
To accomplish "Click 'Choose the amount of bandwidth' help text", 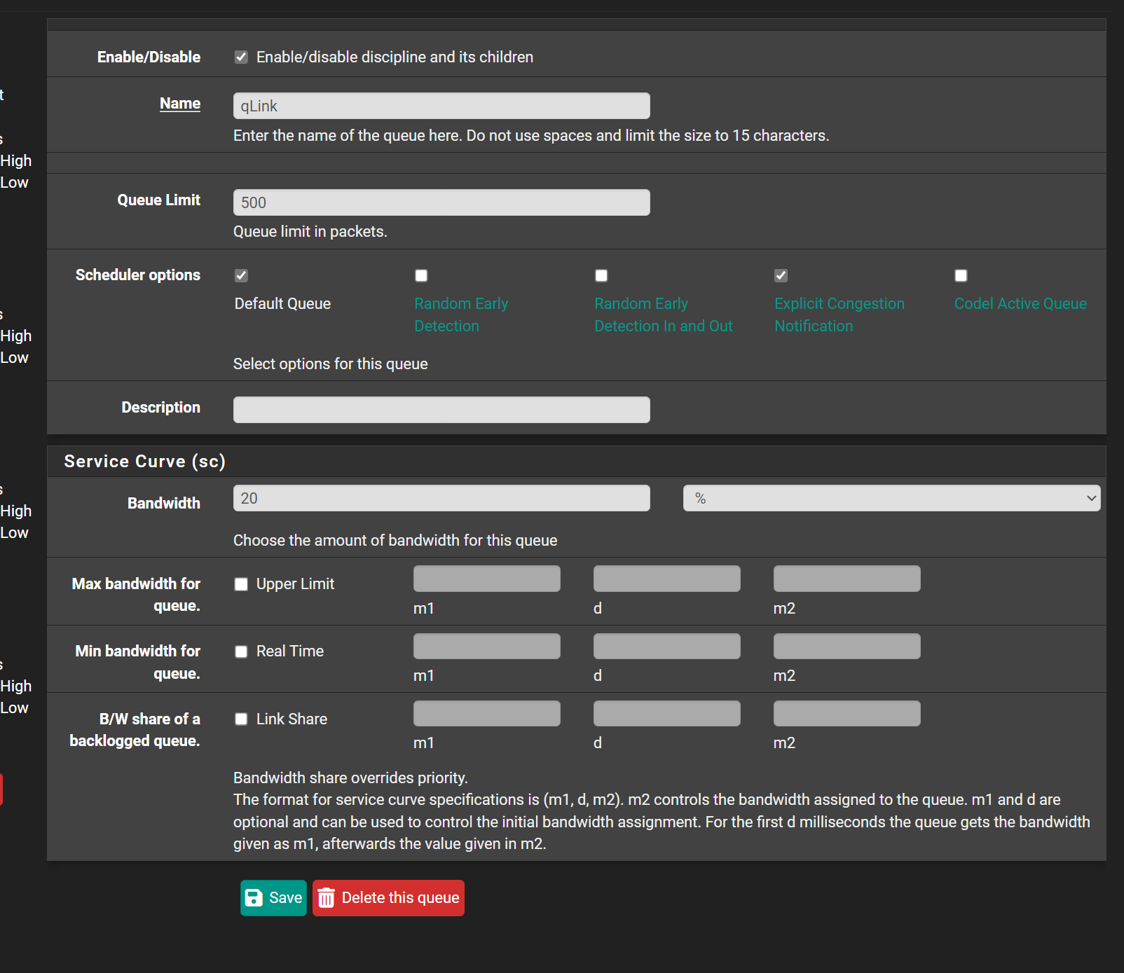I will 395,540.
